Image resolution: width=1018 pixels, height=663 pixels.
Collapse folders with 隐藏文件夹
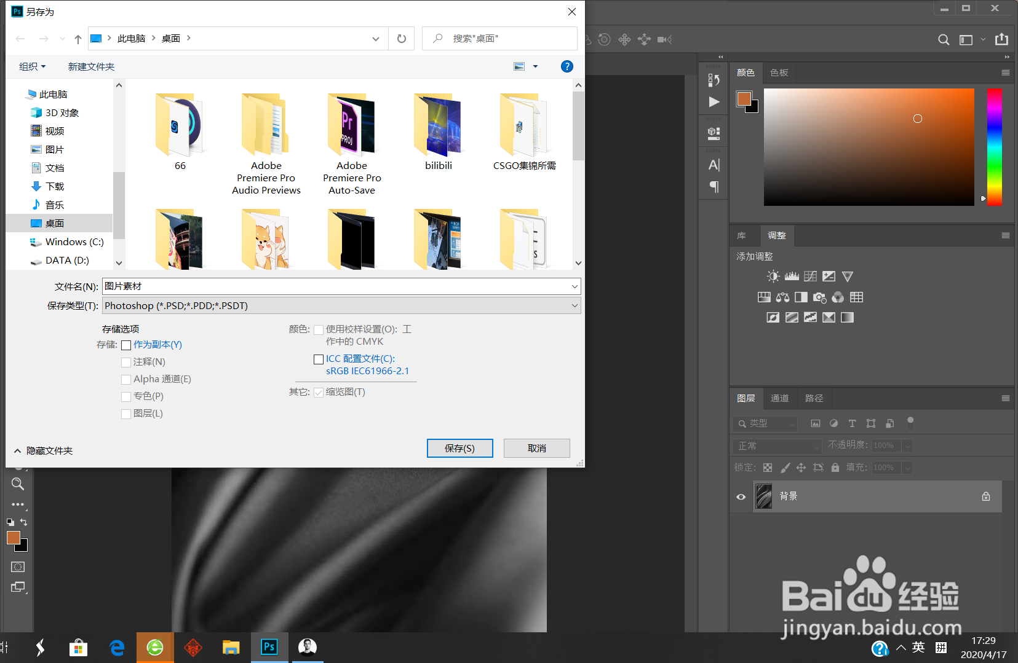(x=43, y=451)
